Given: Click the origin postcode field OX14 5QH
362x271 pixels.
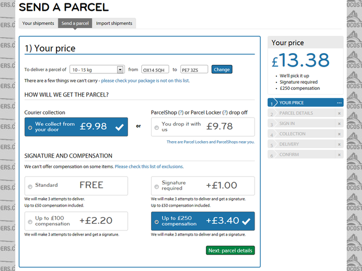Looking at the screenshot, I should (155, 69).
